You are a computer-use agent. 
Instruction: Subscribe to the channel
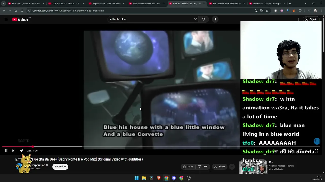coord(60,166)
